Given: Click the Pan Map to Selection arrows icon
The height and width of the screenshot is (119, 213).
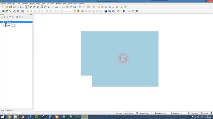Looking at the screenshot, I should pyautogui.click(x=31, y=7).
